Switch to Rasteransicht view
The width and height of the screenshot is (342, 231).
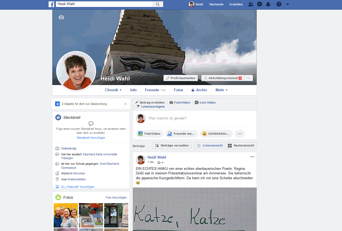pos(241,146)
